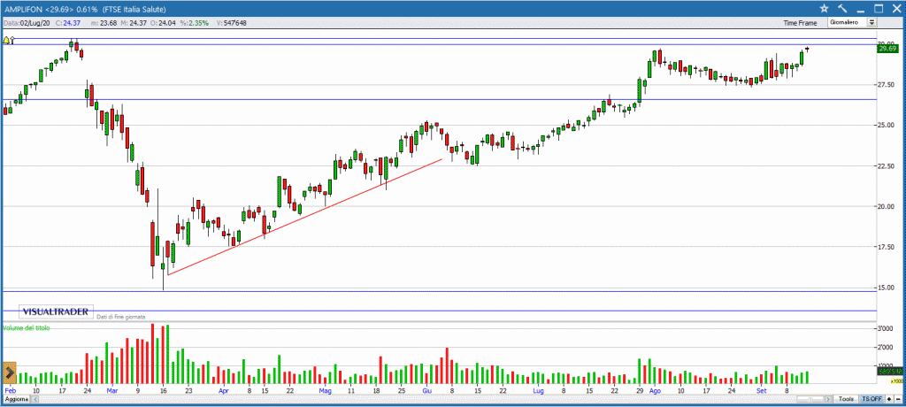The width and height of the screenshot is (906, 407).
Task: Open the Tools button
Action: coord(846,399)
